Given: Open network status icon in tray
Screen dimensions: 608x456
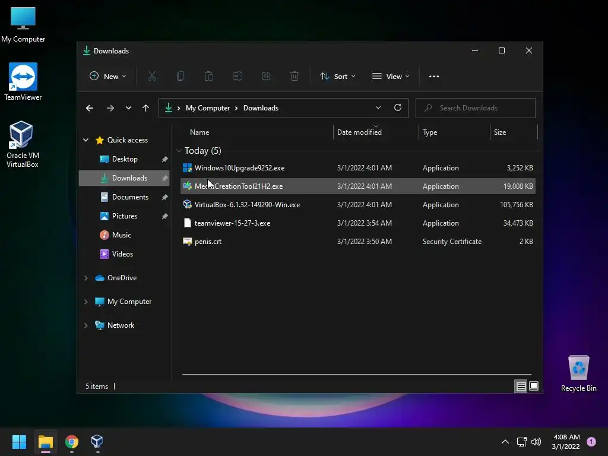Looking at the screenshot, I should point(521,442).
